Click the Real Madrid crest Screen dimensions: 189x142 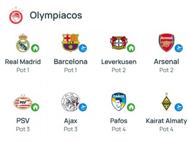point(23,43)
